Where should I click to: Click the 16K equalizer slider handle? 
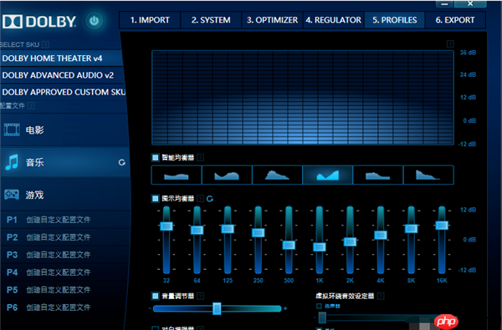[442, 226]
